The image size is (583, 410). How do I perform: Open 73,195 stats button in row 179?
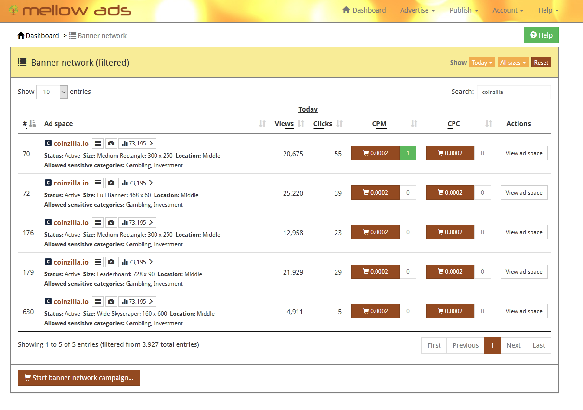[x=137, y=262]
